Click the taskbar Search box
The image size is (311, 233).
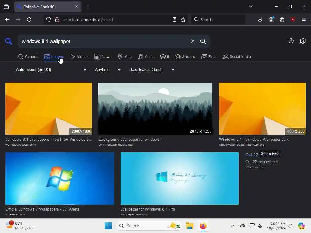click(149, 226)
